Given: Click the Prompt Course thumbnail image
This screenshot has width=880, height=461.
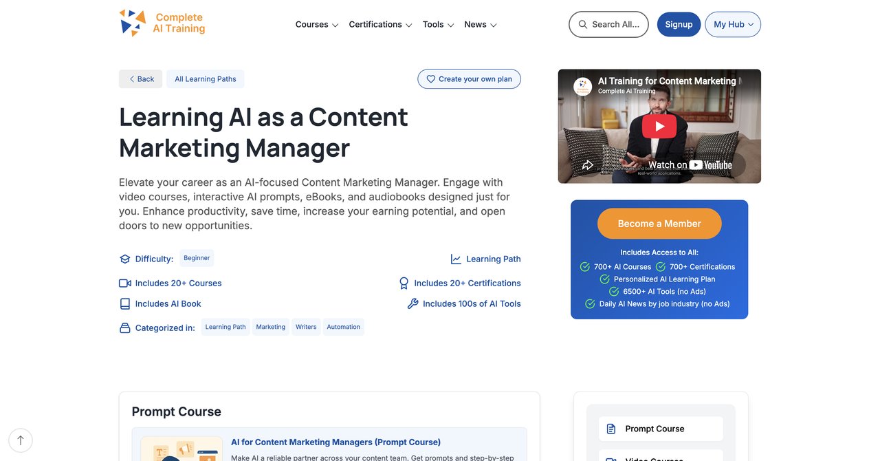Looking at the screenshot, I should (181, 449).
